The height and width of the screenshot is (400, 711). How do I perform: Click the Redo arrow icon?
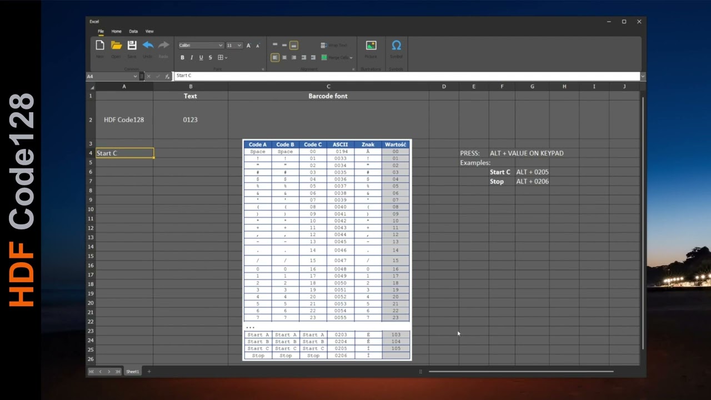click(x=163, y=46)
